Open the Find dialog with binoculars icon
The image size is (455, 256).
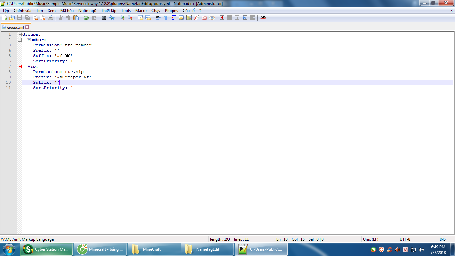point(104,18)
